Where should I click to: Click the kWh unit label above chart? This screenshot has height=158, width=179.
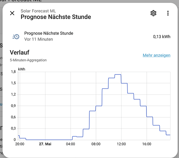click(21, 69)
